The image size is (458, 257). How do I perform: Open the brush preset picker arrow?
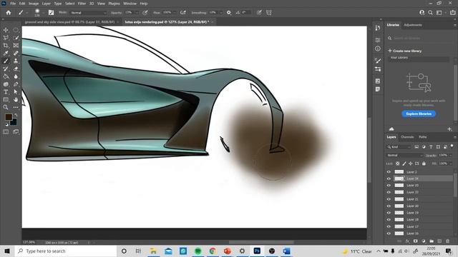click(x=43, y=13)
